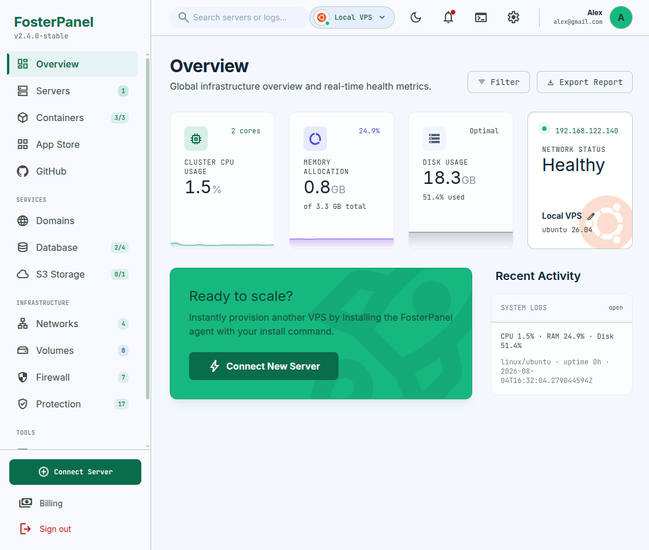
Task: Click the large Ubuntu logo watermark on card
Action: click(x=607, y=222)
